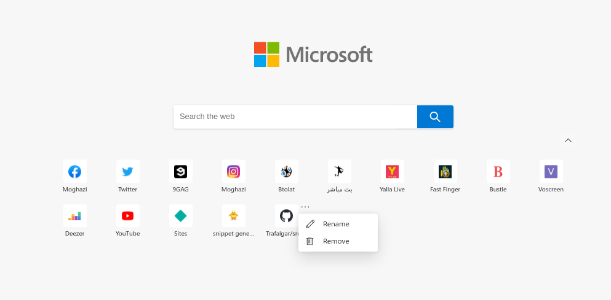The width and height of the screenshot is (611, 300).
Task: Open the Instagram Moghazi quick link tile
Action: [x=233, y=171]
